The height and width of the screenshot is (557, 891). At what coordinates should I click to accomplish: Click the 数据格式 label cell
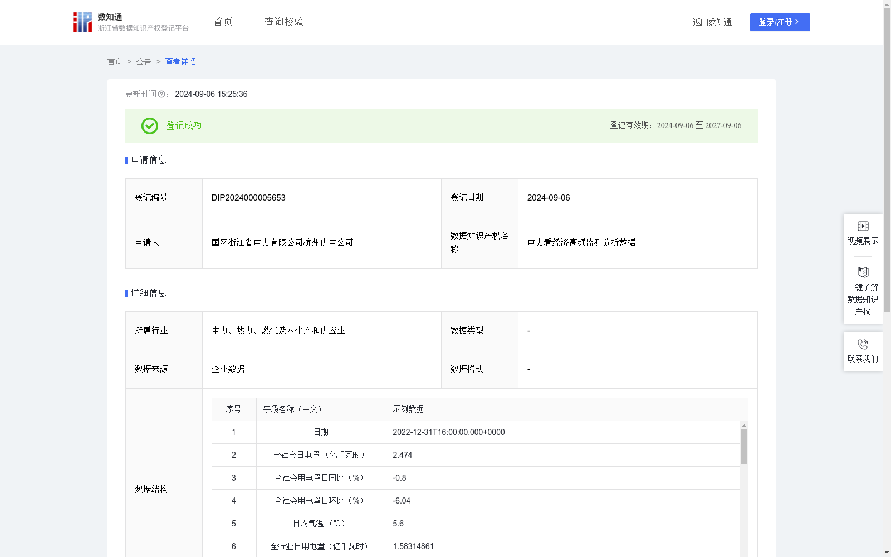[479, 369]
